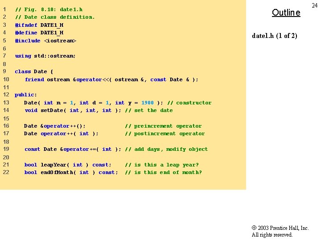Click 'setDate(' function name on line 14

(53, 111)
